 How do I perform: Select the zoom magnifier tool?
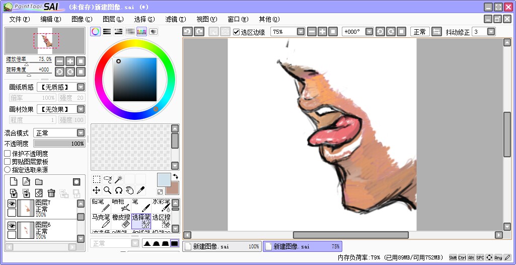[107, 190]
